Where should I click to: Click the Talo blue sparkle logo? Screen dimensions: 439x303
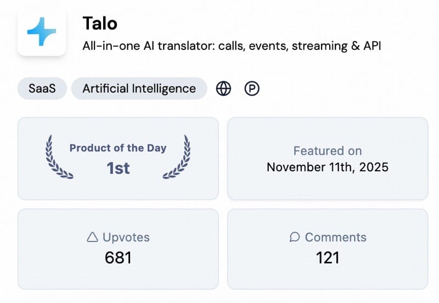coord(42,31)
